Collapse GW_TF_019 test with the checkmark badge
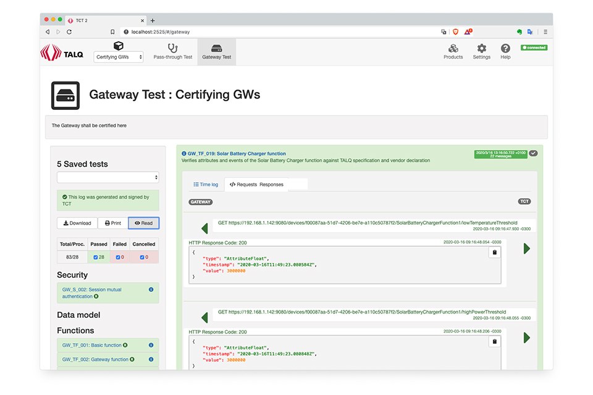The width and height of the screenshot is (593, 395). (534, 153)
